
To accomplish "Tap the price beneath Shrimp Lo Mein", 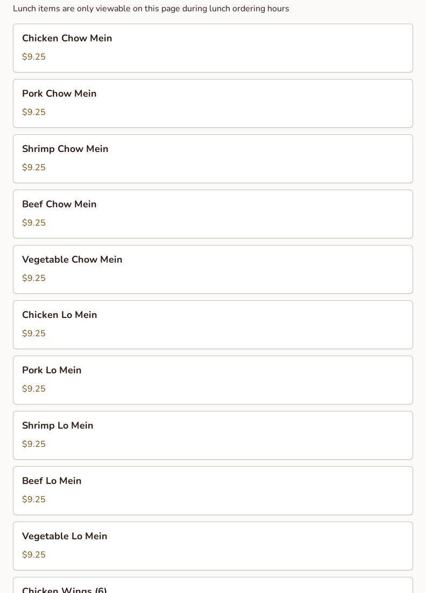I will [34, 444].
